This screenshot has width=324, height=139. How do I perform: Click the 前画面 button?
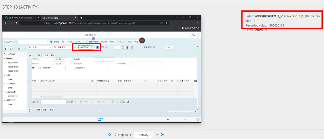coord(57,41)
